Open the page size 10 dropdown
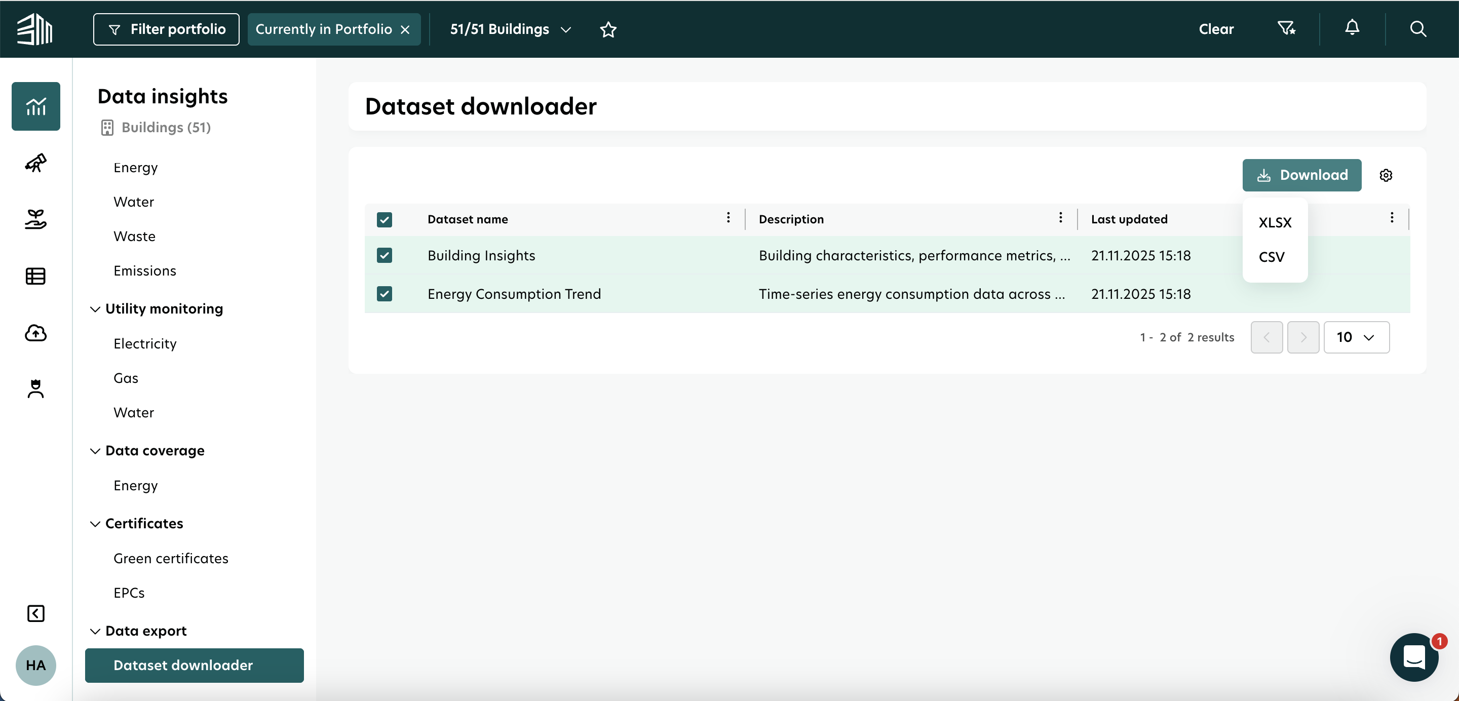This screenshot has width=1459, height=701. (1356, 337)
